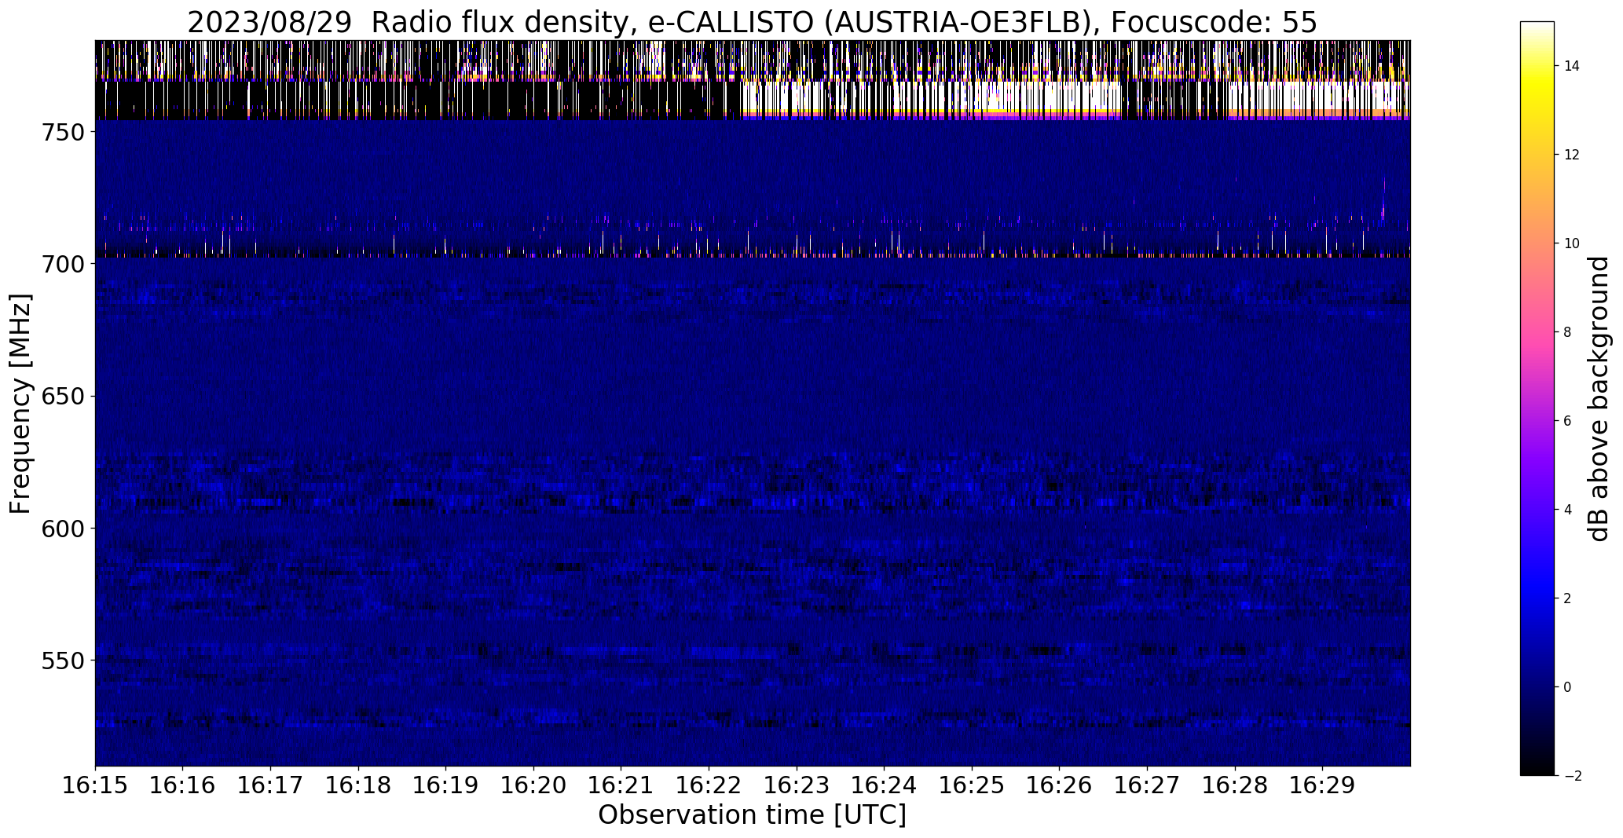1623x838 pixels.
Task: Select the '16:21' time axis label
Action: 621,785
